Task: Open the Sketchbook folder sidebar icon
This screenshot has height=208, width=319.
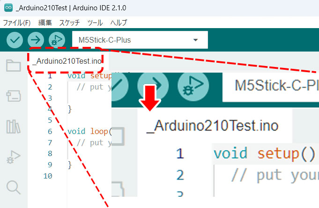Action: (14, 66)
